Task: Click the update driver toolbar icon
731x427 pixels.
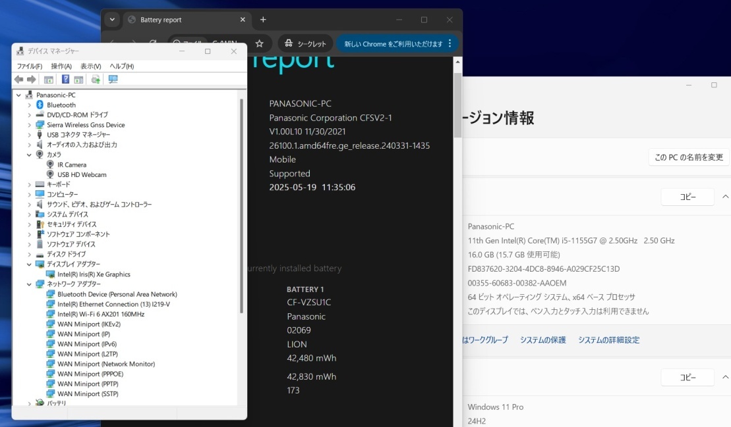Action: [x=96, y=80]
